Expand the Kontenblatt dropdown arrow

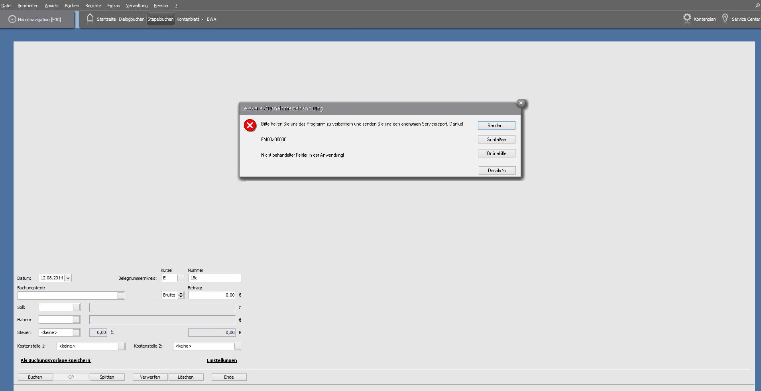pos(202,19)
